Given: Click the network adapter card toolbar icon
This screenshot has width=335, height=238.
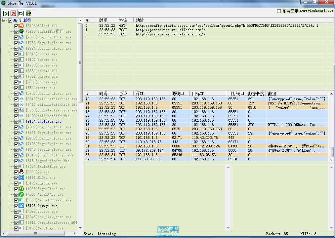Looking at the screenshot, I should [28, 13].
